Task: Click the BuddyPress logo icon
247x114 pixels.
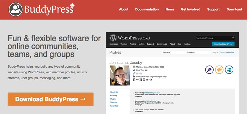Action: pos(16,9)
